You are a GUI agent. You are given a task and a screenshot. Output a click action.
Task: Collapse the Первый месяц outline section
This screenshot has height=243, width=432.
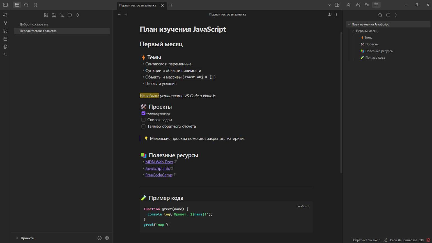(x=353, y=31)
